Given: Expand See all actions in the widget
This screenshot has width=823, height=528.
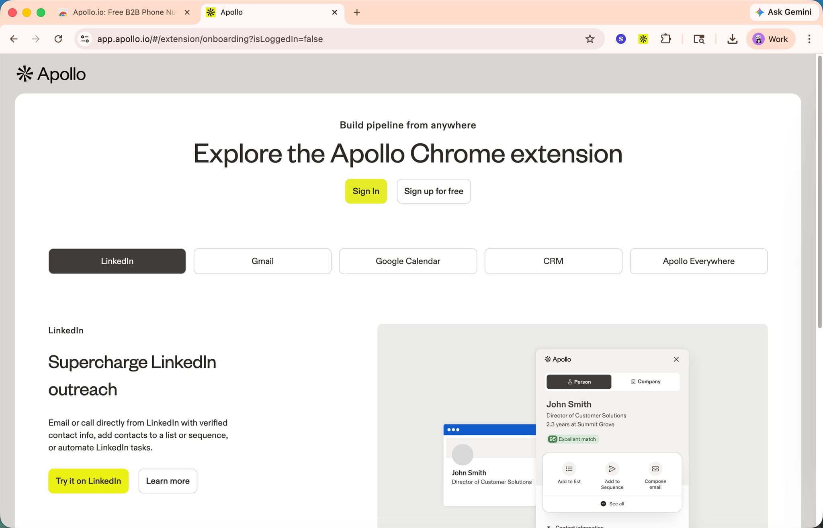Looking at the screenshot, I should pyautogui.click(x=612, y=503).
